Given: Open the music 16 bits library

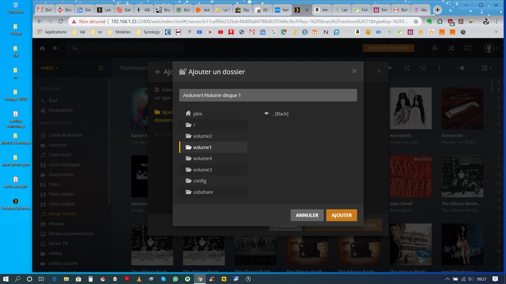Looking at the screenshot, I should coord(62,214).
